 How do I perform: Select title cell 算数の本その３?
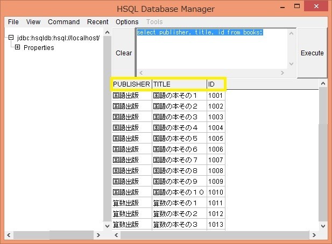179,224
